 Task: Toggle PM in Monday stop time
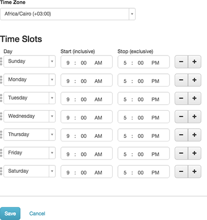coord(155,81)
